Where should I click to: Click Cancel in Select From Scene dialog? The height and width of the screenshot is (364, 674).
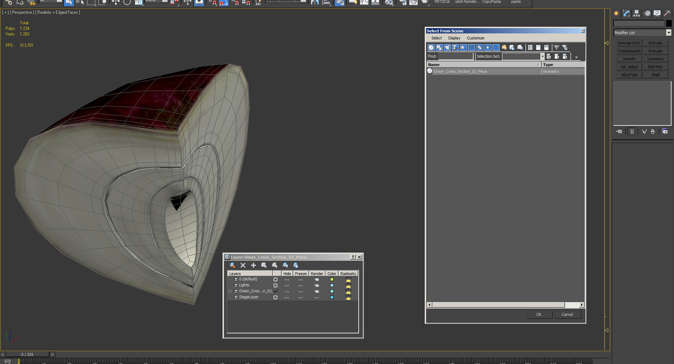[567, 314]
